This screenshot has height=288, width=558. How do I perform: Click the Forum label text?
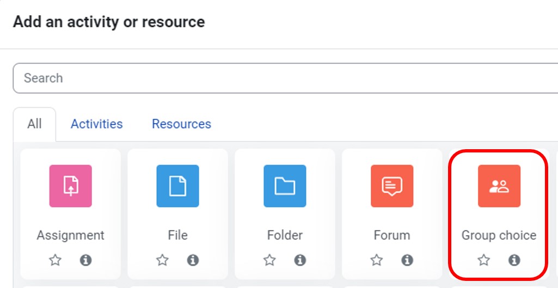coord(392,235)
